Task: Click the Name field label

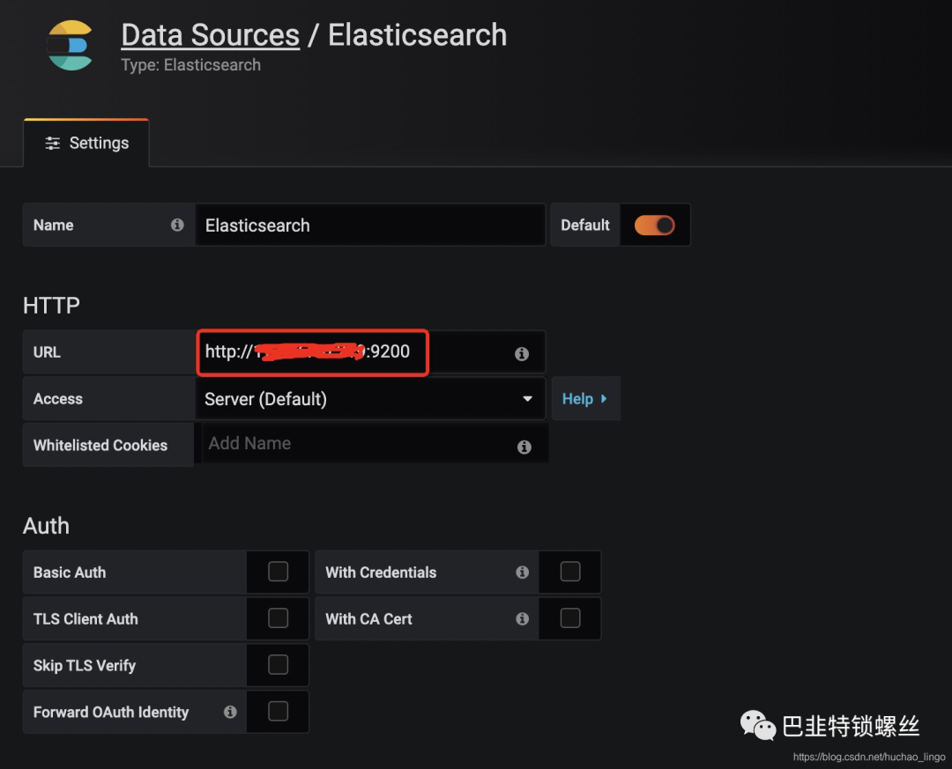Action: click(x=54, y=226)
